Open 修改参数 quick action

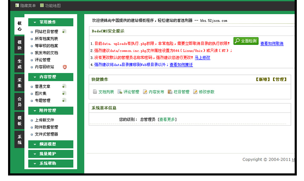195,92
